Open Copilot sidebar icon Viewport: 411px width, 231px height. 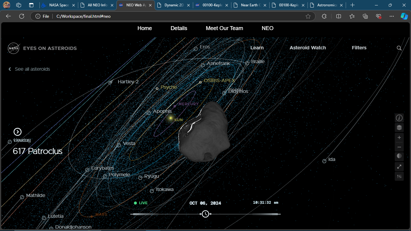(x=404, y=16)
